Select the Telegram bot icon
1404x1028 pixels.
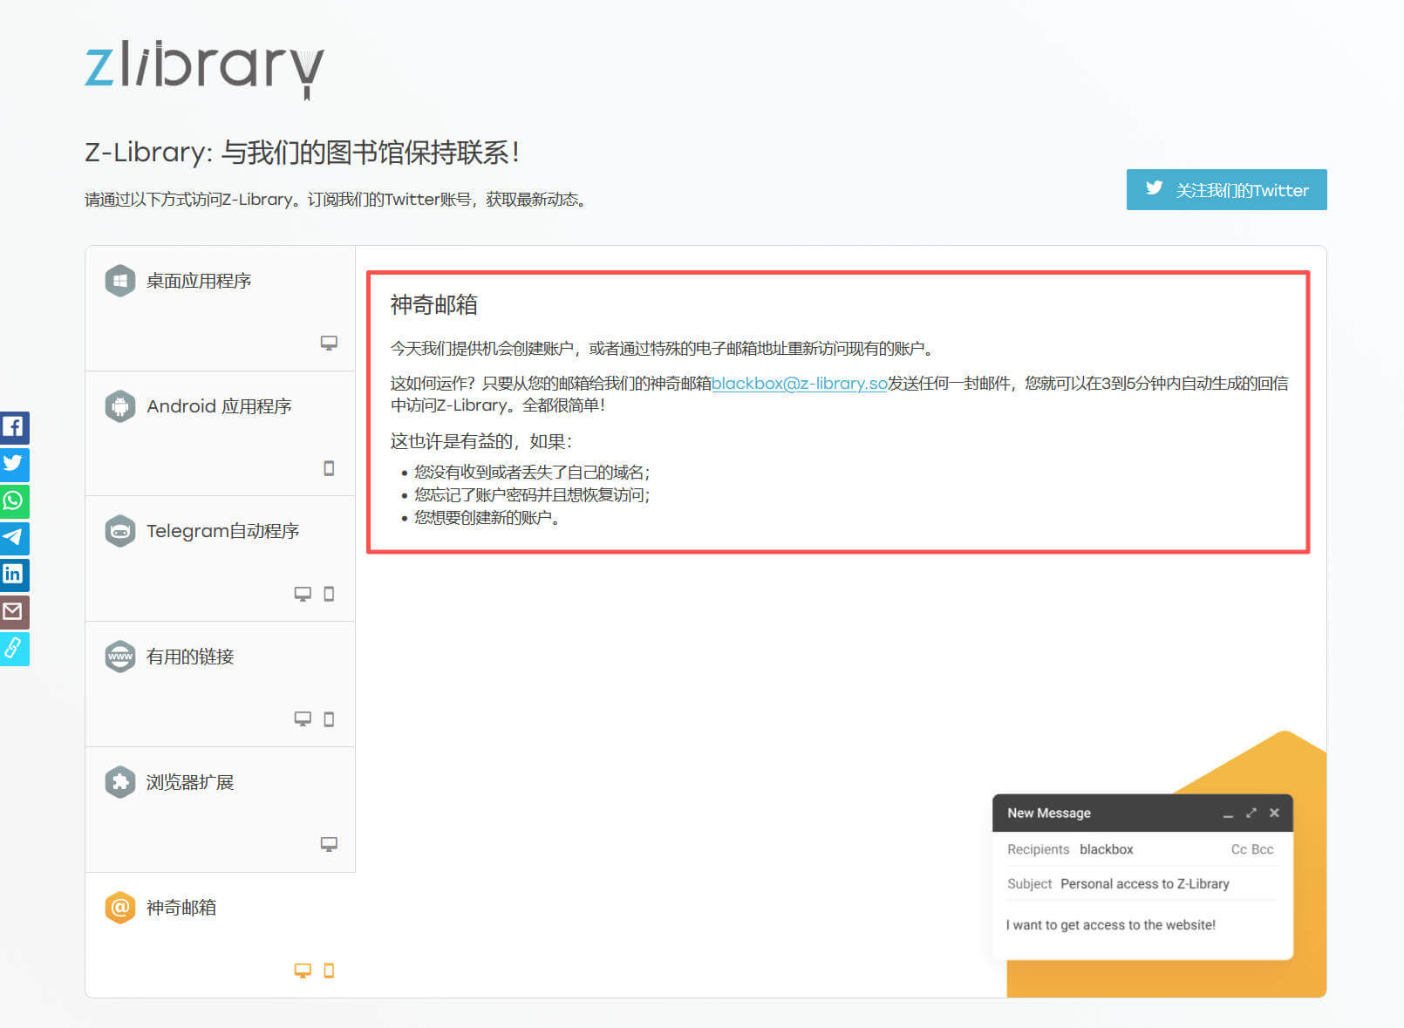119,531
